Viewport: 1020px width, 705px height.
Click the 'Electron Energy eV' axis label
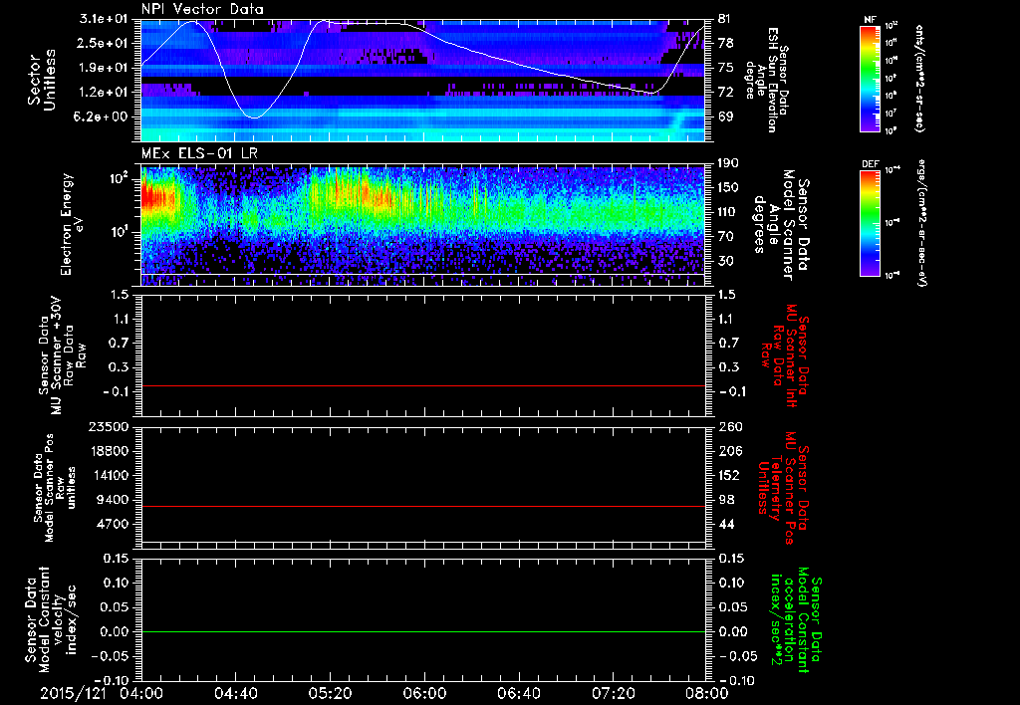coord(73,224)
